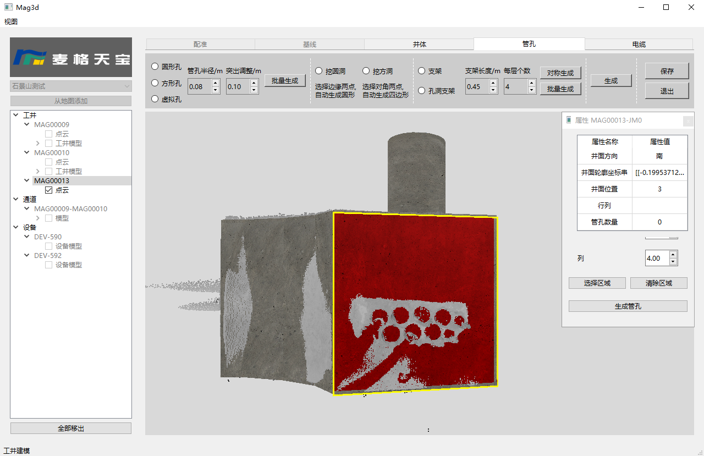704x456 pixels.
Task: Select the DEV-590 tree item
Action: pyautogui.click(x=47, y=237)
